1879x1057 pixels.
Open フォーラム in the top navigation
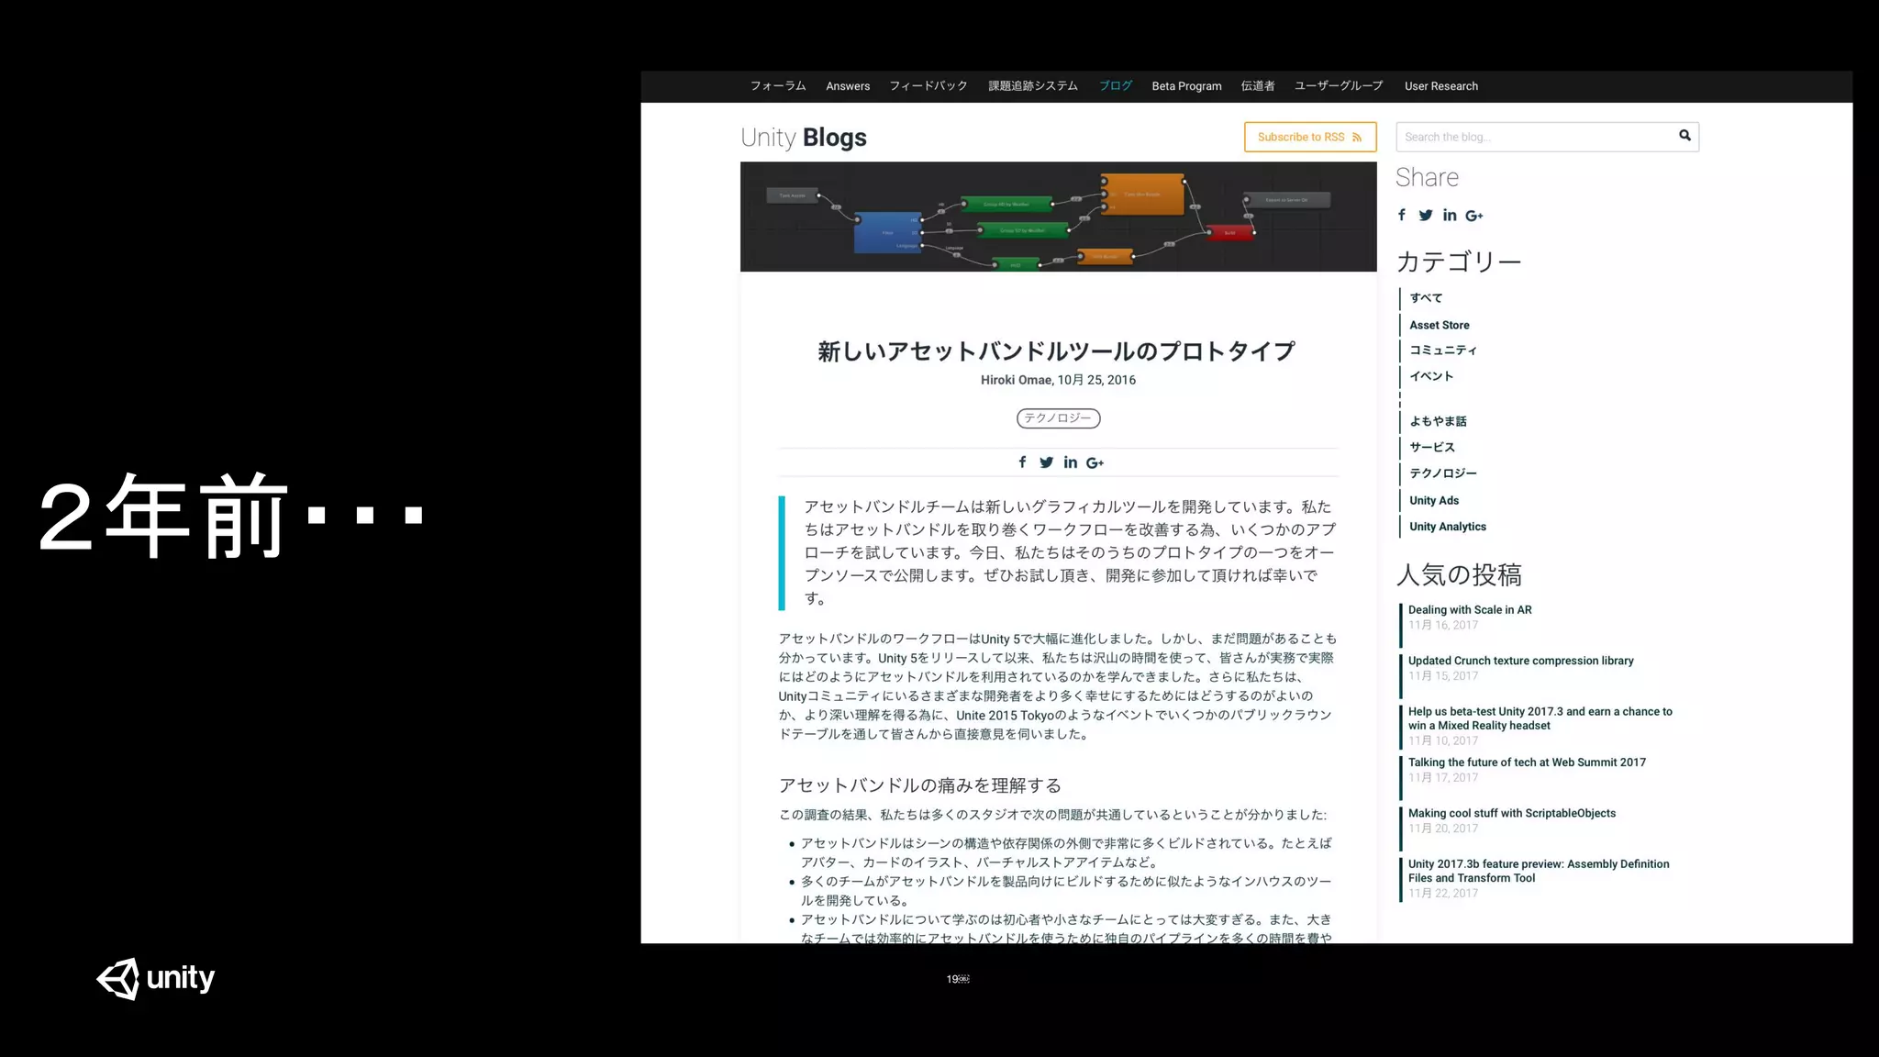coord(778,86)
